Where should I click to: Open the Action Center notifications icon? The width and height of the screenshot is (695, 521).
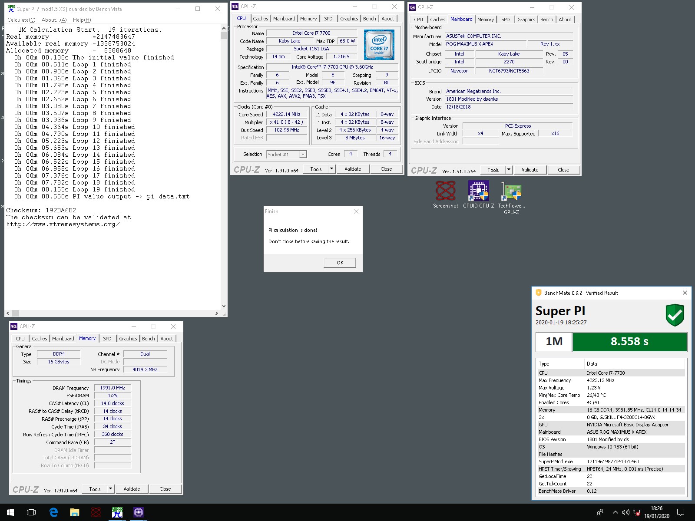tap(681, 512)
